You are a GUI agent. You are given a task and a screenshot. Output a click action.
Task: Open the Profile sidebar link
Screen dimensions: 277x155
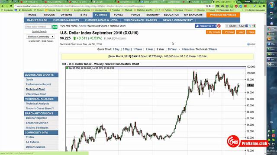pos(30,137)
